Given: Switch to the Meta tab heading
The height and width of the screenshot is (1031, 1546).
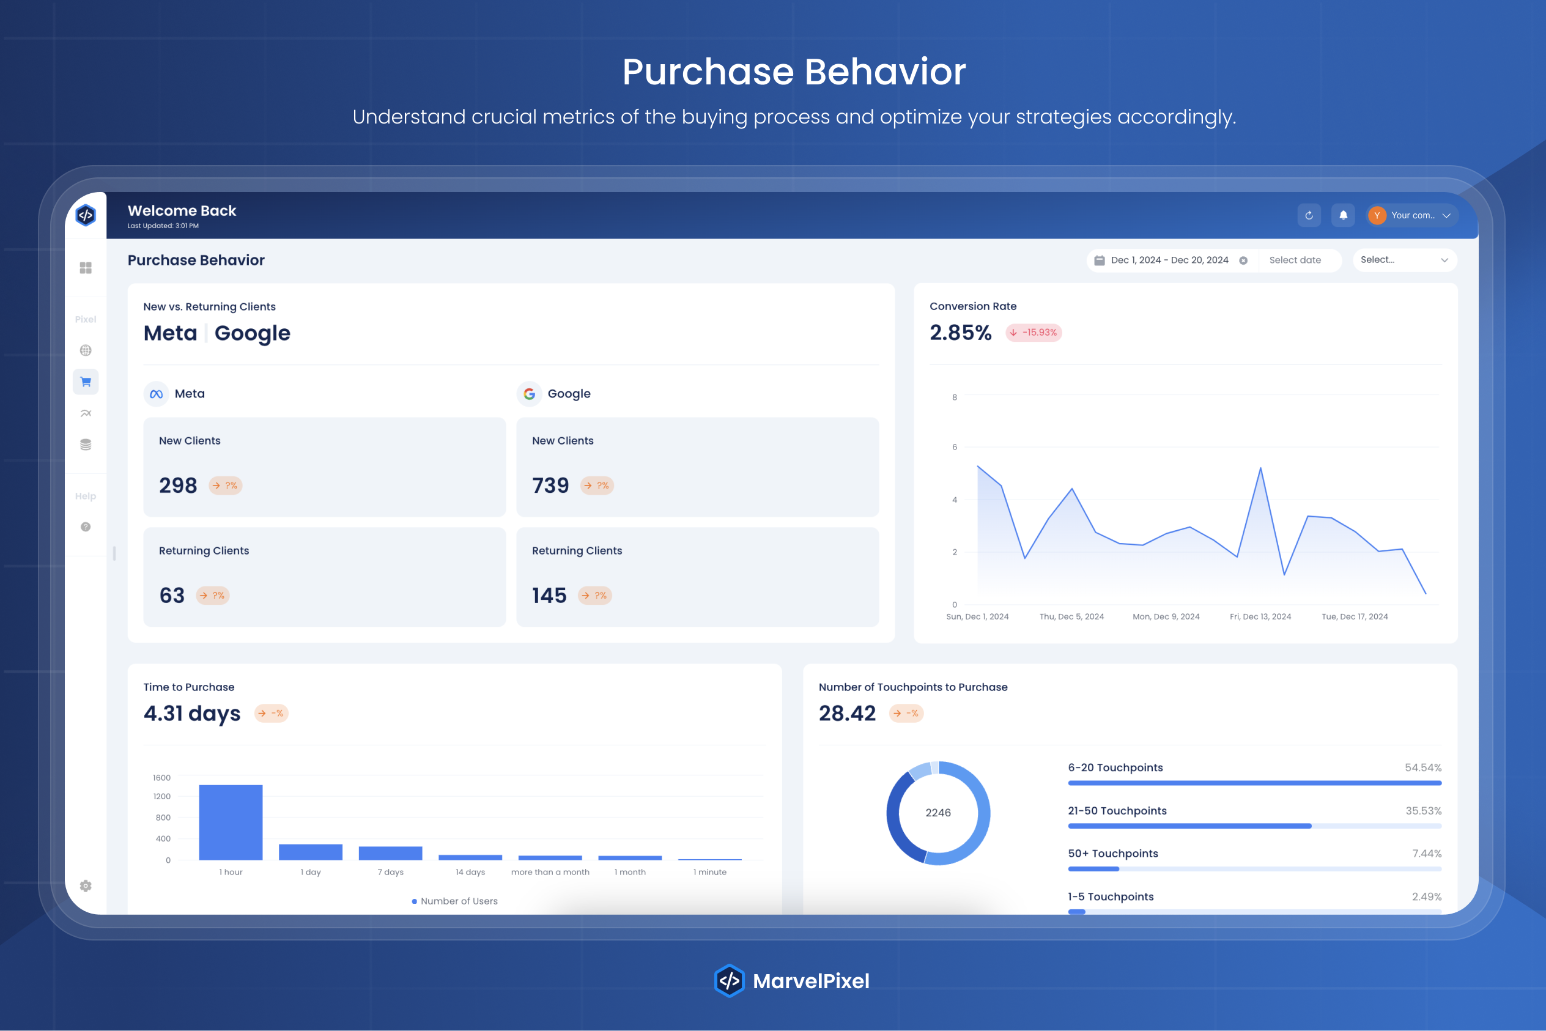Looking at the screenshot, I should (170, 333).
